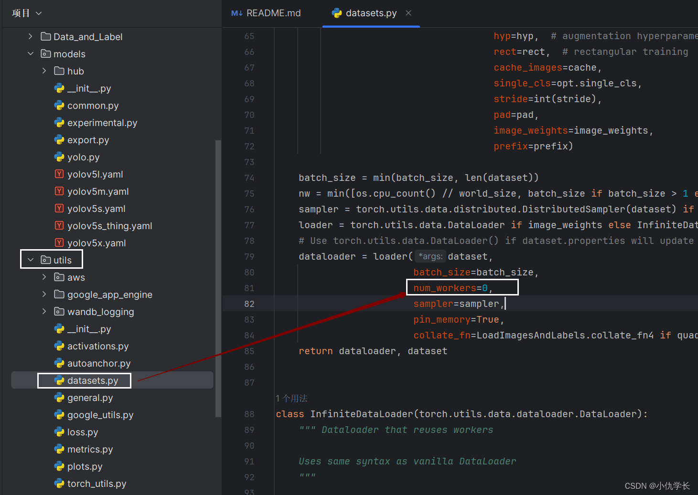Click the YAML icon of yolov5s_thing.yaml
Screen dimensions: 698x495
click(x=59, y=226)
